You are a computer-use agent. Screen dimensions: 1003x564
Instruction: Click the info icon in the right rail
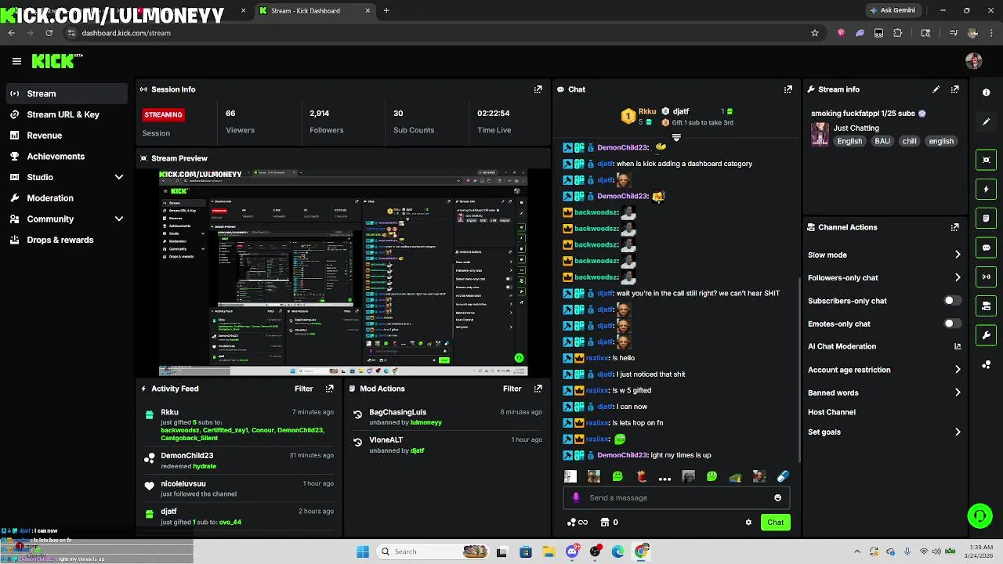[x=986, y=92]
